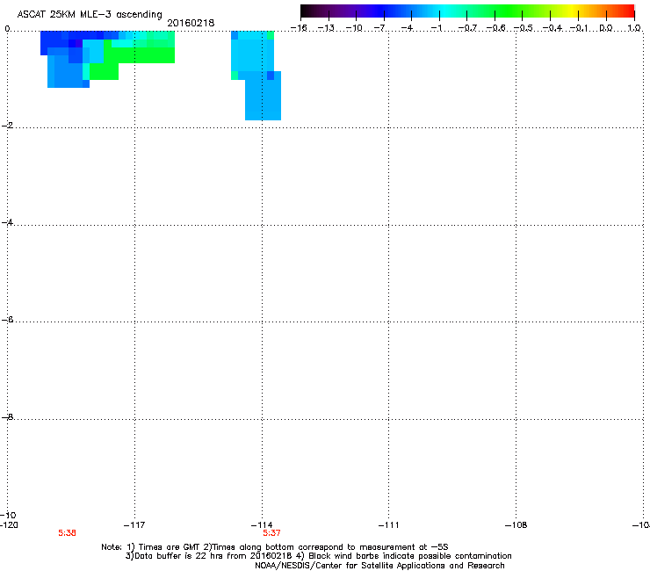This screenshot has width=650, height=571.
Task: Click the -4 latitude axis label
Action: click(7, 222)
